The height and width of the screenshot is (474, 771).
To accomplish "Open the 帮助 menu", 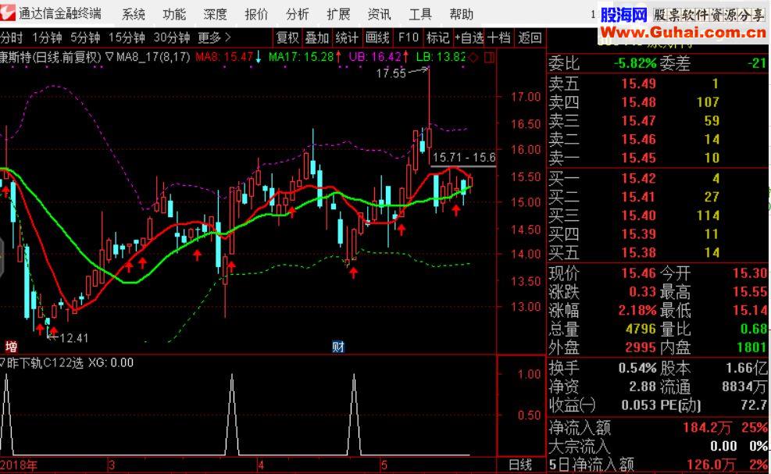I will click(x=461, y=14).
